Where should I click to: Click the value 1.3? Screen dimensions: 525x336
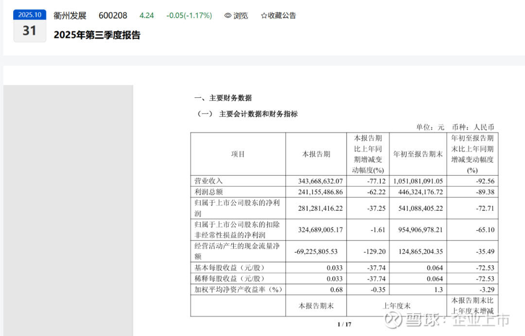pyautogui.click(x=438, y=290)
